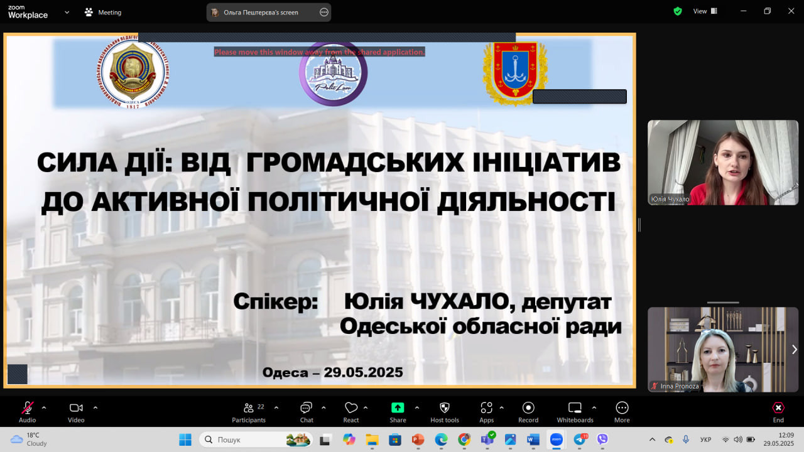The height and width of the screenshot is (452, 804).
Task: Select Юлія Чухало's video thumbnail
Action: point(723,163)
